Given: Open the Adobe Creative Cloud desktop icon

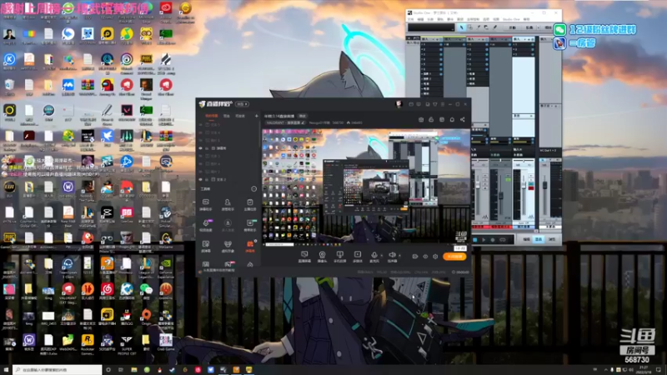Looking at the screenshot, I should tap(166, 10).
